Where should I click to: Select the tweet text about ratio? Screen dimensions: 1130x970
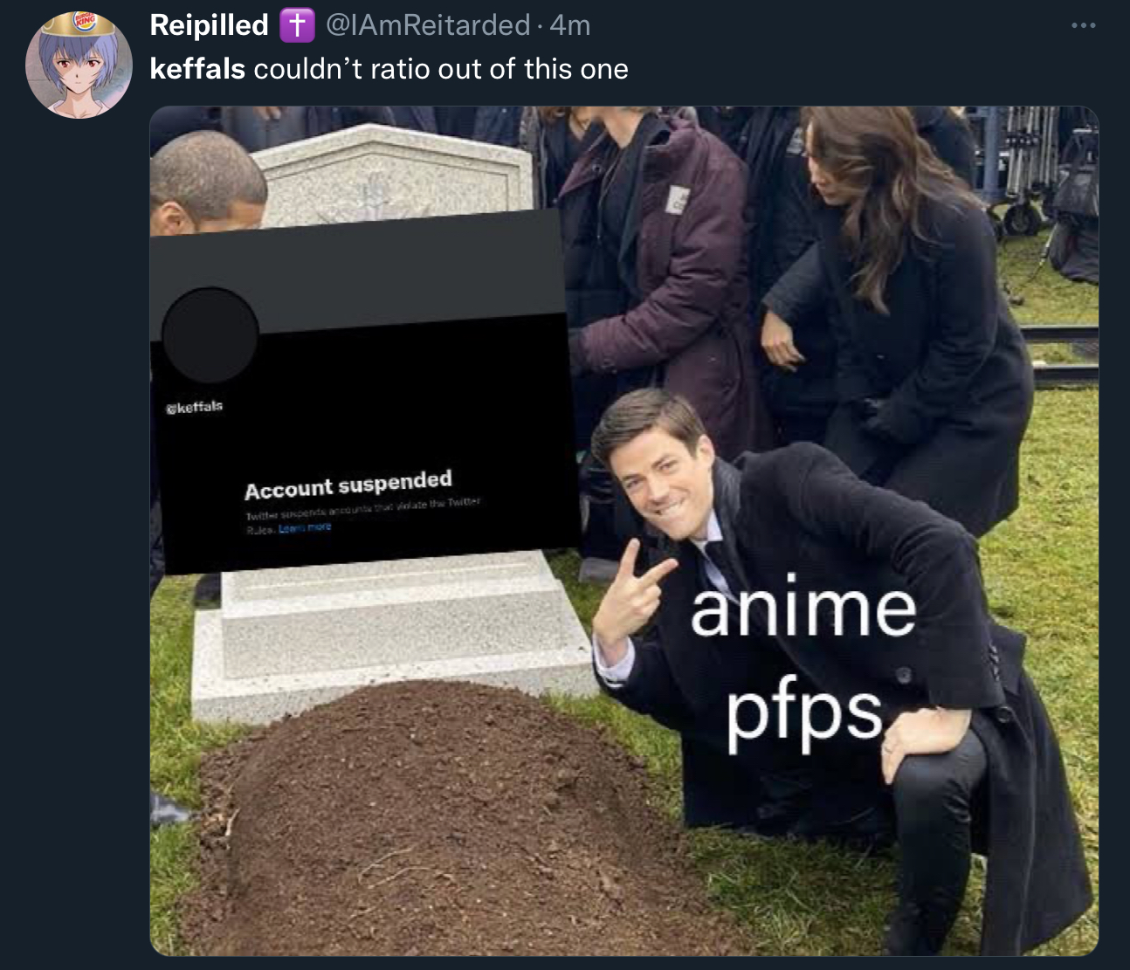[x=389, y=68]
